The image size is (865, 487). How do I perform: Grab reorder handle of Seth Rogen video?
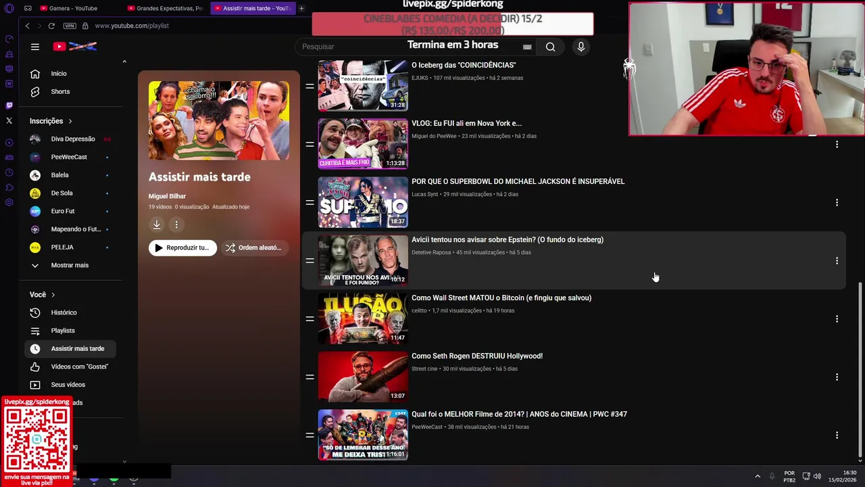tap(310, 377)
